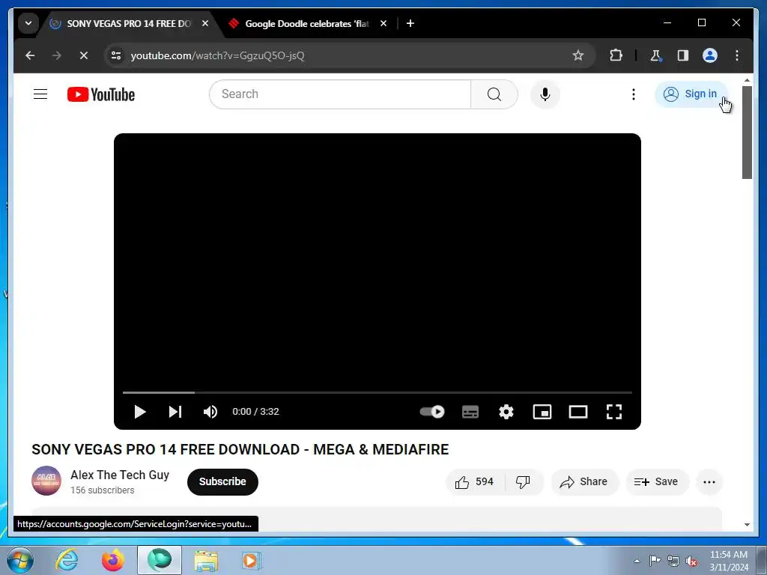767x575 pixels.
Task: Go to YouTube home via logo
Action: click(x=101, y=94)
